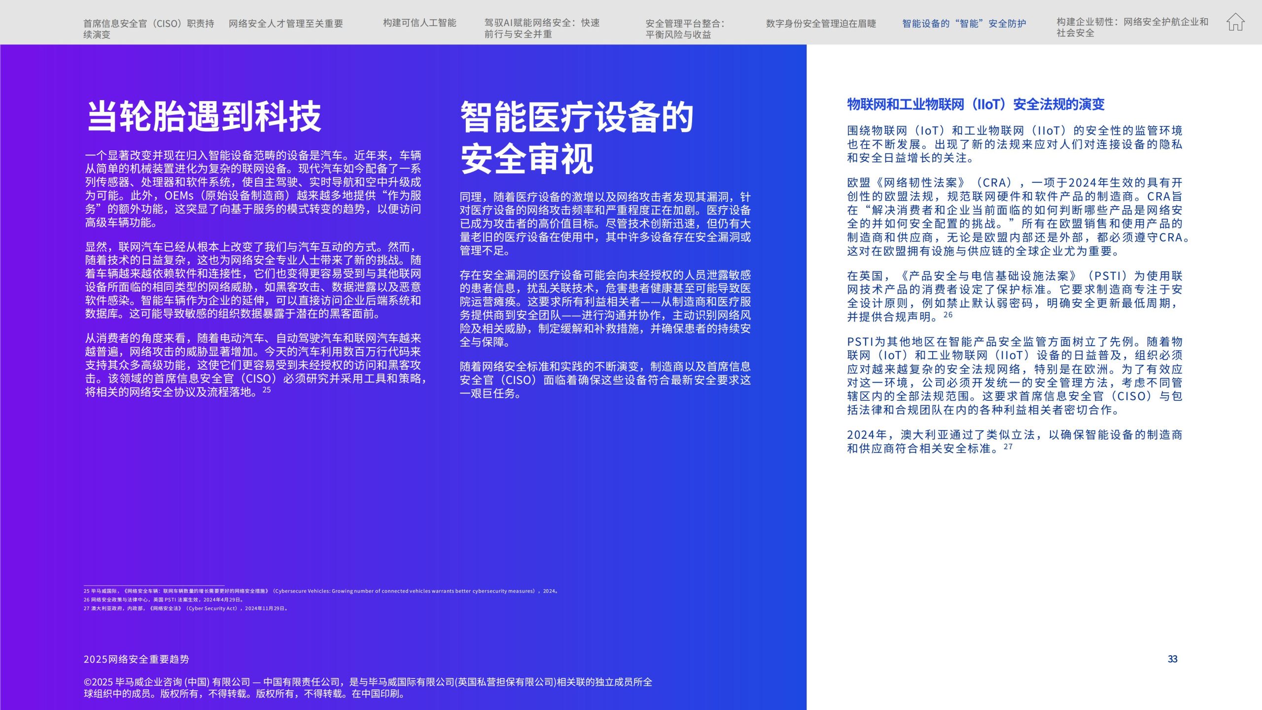Viewport: 1262px width, 710px height.
Task: Open 数字身份安全管理迫在眉睫 tab
Action: point(821,23)
